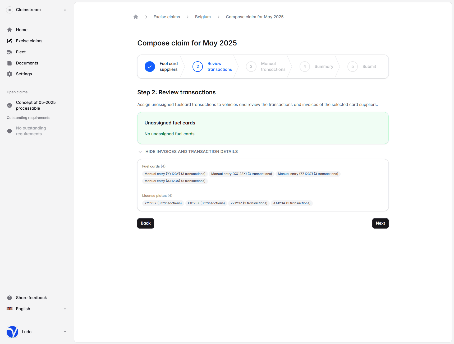
Task: Open the Concept of 05-2025 processable claim
Action: click(x=36, y=105)
